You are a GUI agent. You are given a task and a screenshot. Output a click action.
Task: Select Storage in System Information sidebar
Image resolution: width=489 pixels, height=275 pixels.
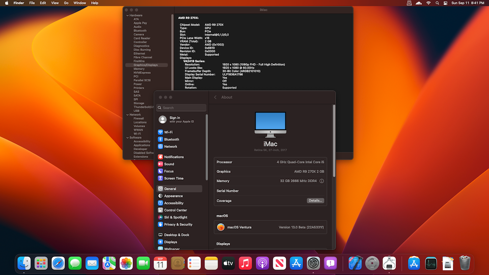coord(139,103)
